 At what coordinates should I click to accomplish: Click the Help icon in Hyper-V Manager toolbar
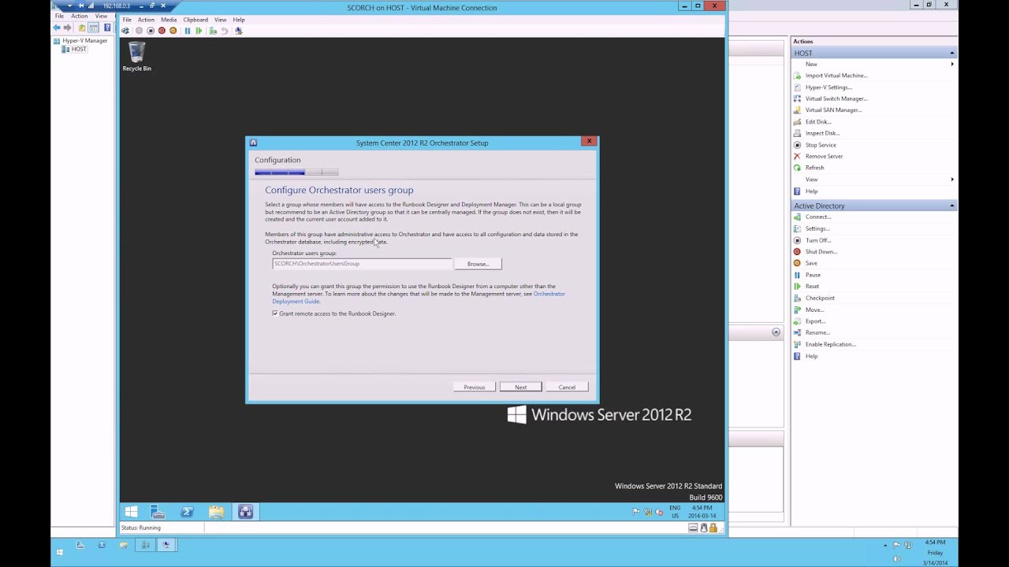(107, 28)
